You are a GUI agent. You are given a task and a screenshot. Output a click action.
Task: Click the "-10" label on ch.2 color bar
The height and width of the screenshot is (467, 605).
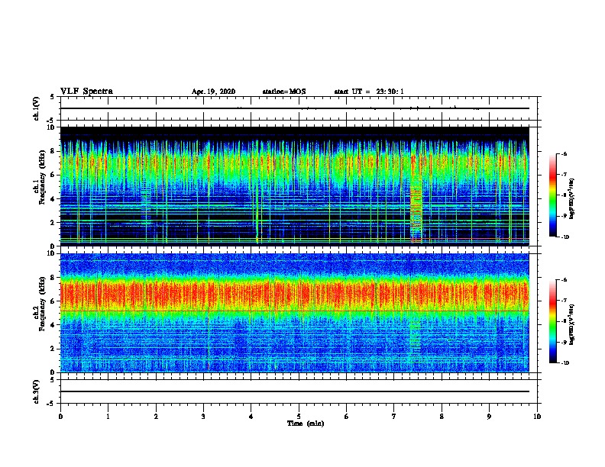coord(565,363)
